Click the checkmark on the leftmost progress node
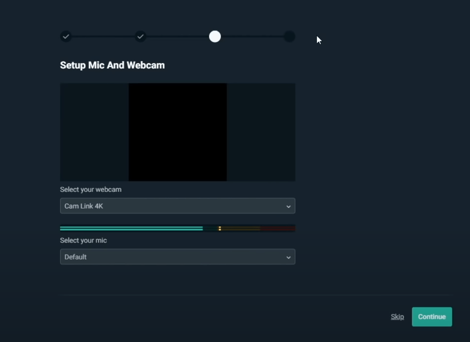The height and width of the screenshot is (342, 470). [x=66, y=36]
